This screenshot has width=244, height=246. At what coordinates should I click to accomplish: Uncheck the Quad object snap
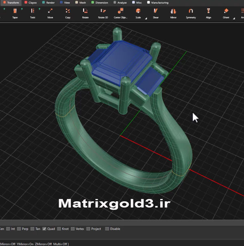pyautogui.click(x=44, y=229)
